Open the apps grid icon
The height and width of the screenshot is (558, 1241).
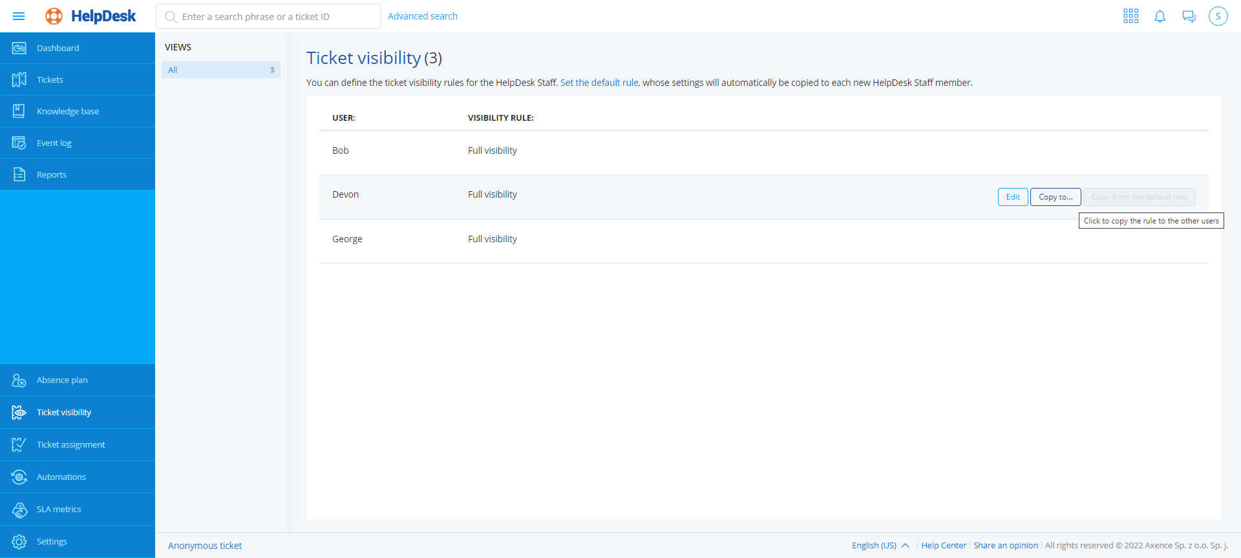point(1130,16)
